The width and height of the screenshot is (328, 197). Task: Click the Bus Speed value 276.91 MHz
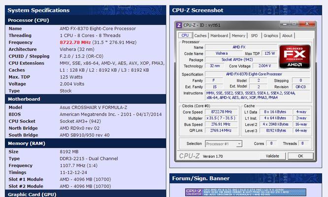(x=221, y=124)
